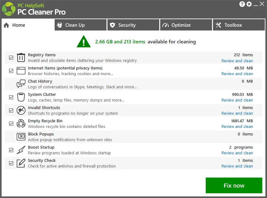
Task: Review and clean Internet Items
Action: click(x=237, y=74)
